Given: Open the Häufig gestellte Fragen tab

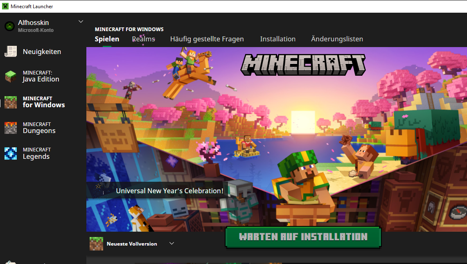Looking at the screenshot, I should pyautogui.click(x=207, y=39).
